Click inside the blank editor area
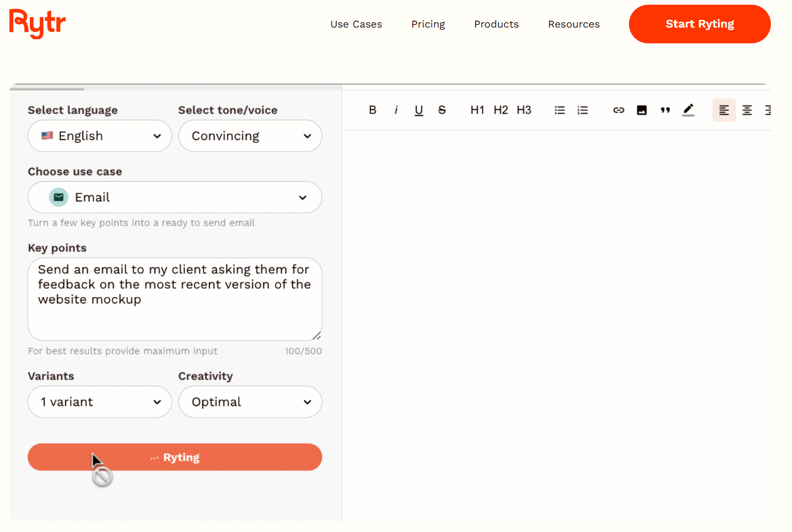This screenshot has width=792, height=532. (556, 325)
